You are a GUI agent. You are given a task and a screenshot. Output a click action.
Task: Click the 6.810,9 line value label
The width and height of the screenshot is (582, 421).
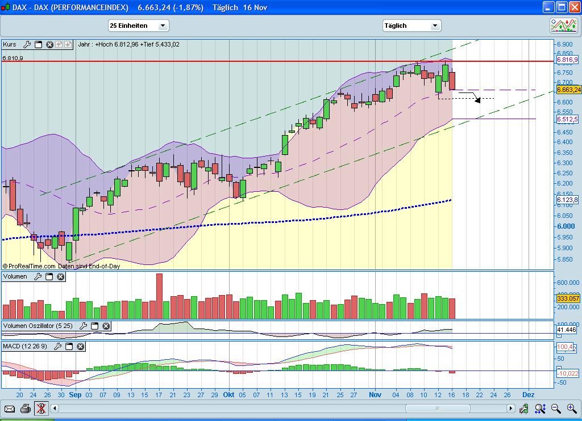[x=13, y=58]
